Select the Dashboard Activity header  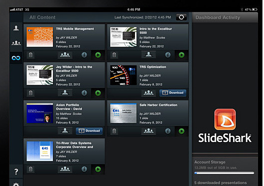tap(217, 17)
